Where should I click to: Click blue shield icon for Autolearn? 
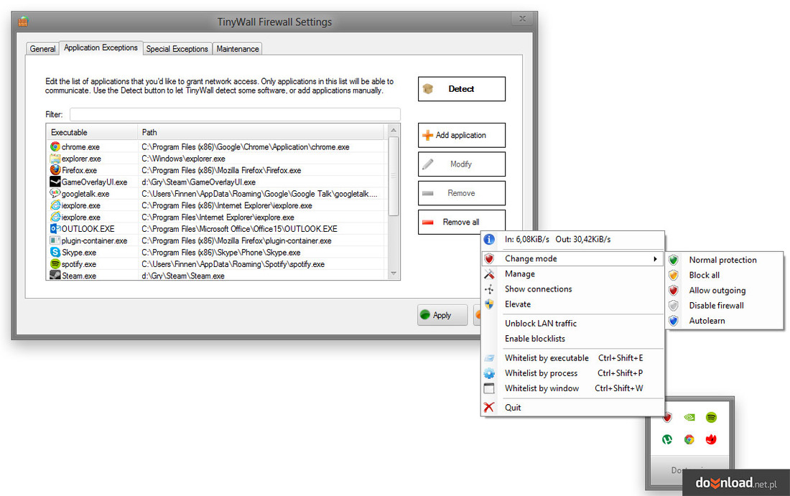click(673, 320)
